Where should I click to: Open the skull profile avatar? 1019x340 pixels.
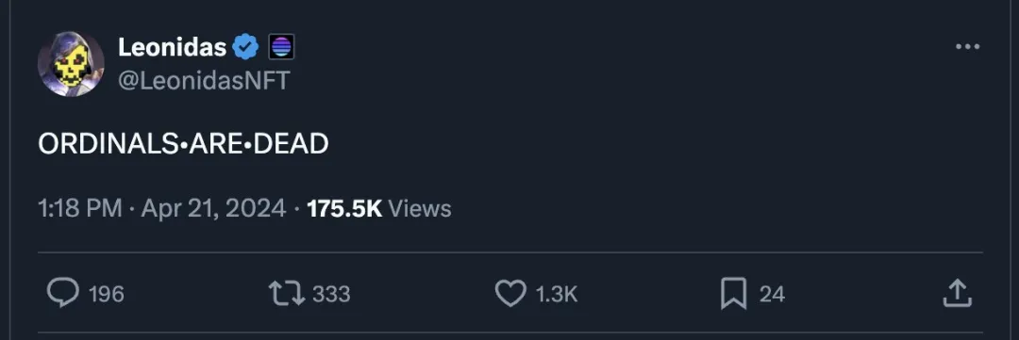click(71, 64)
